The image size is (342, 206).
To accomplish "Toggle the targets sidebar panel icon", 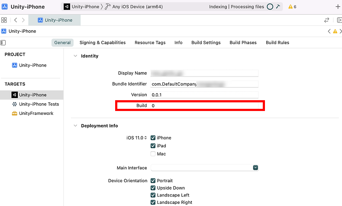I will (3, 43).
